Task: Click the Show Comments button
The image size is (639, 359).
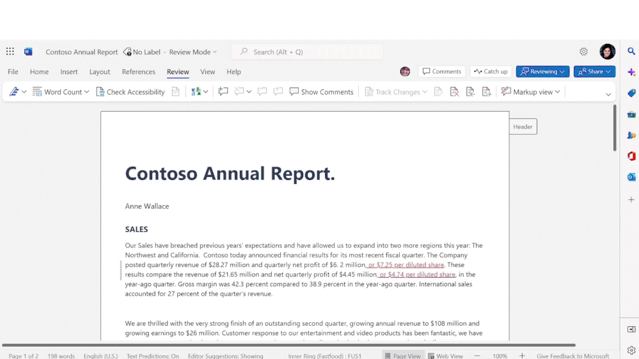Action: 321,92
